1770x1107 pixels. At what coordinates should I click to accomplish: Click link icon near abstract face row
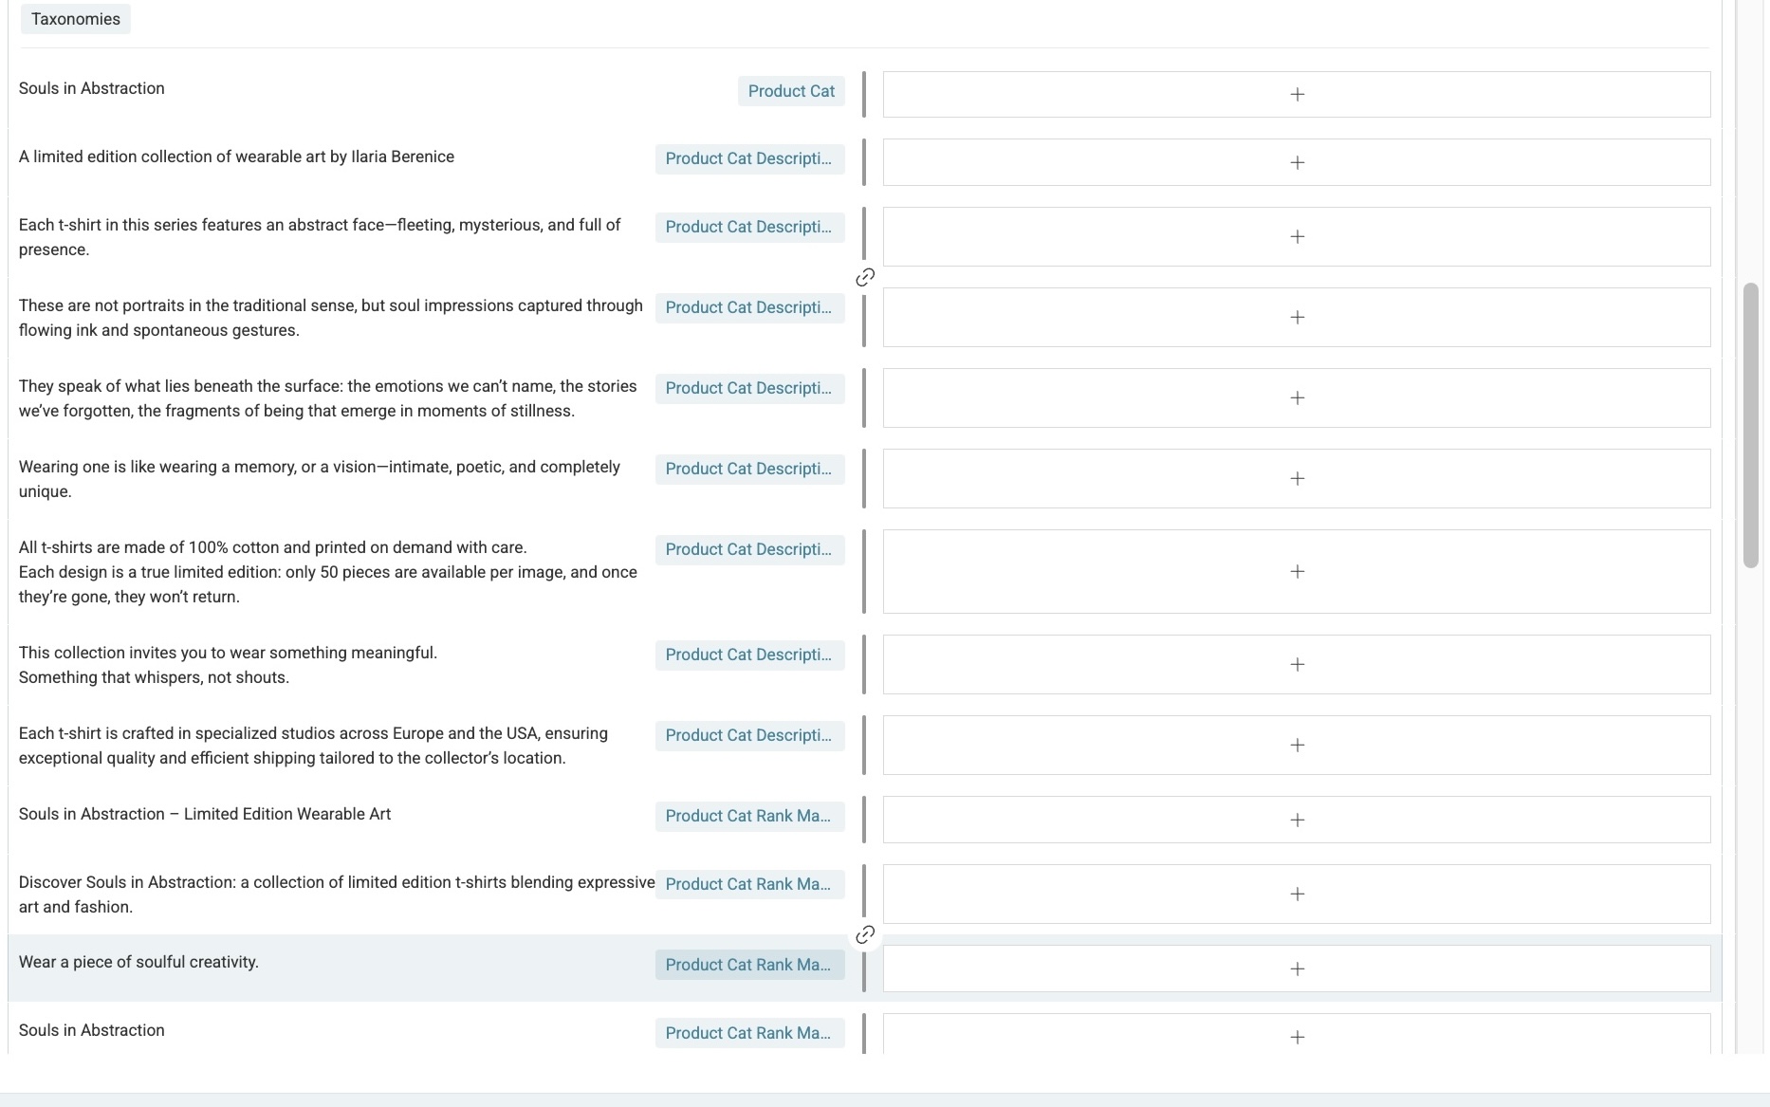(865, 277)
